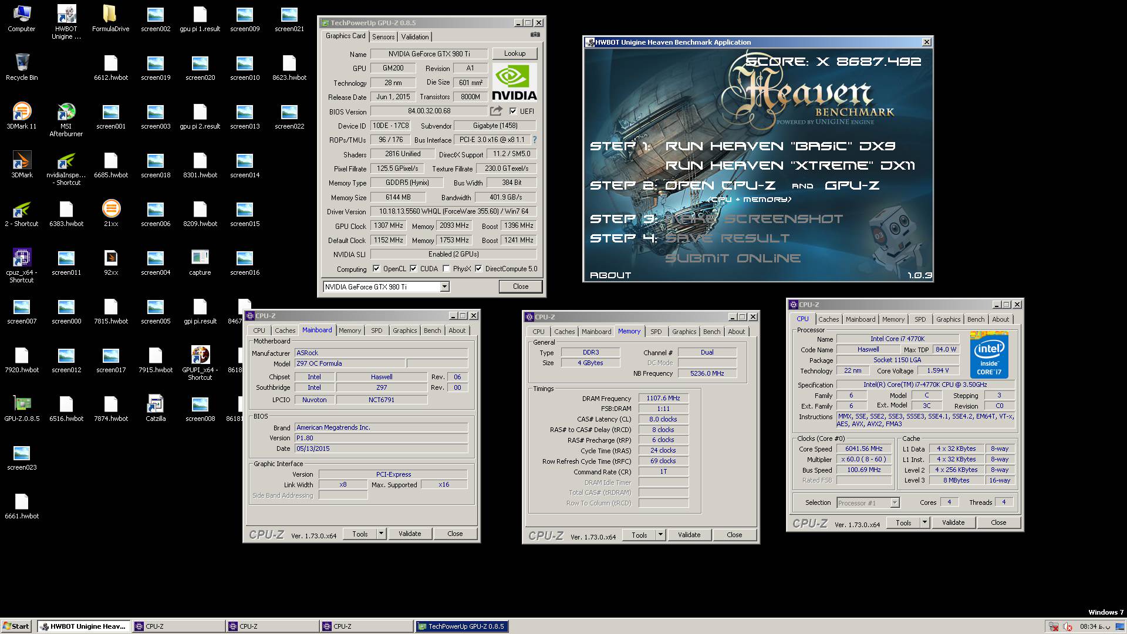1127x634 pixels.
Task: Open the Recycle Bin icon
Action: point(22,67)
